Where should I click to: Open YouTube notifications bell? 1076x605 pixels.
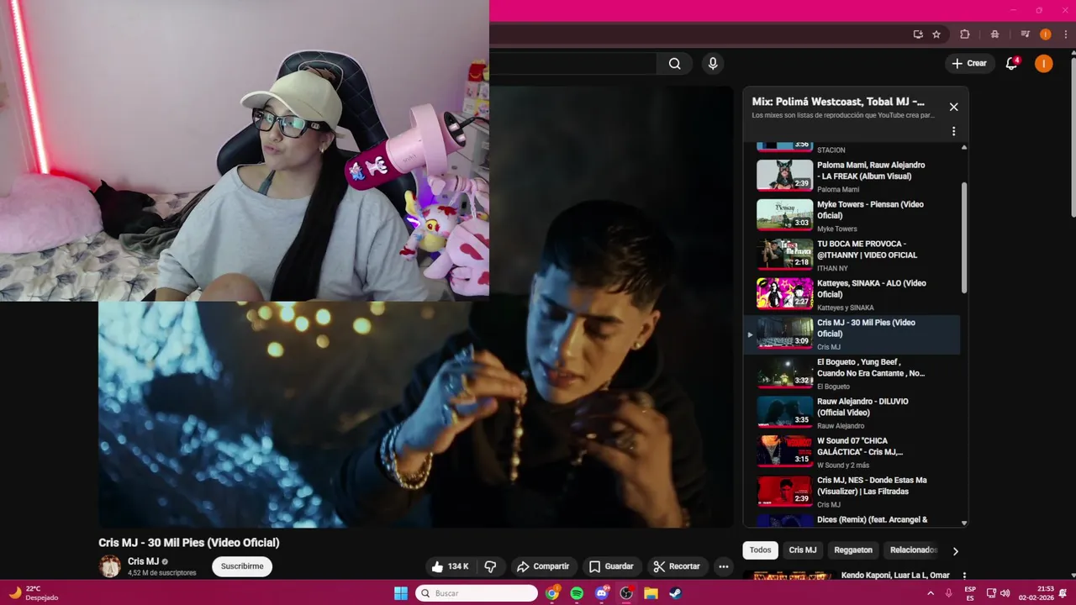[1012, 63]
